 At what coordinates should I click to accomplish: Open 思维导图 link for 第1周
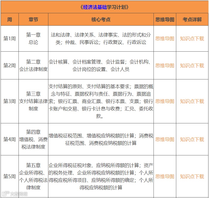pos(165,39)
